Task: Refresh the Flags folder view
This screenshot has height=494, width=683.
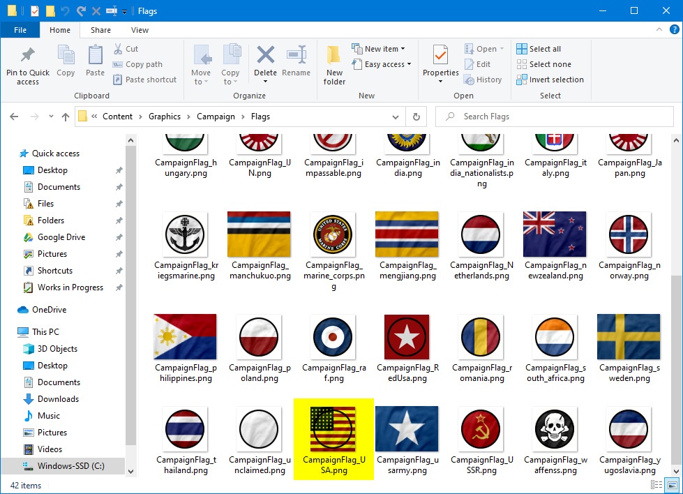Action: point(416,117)
